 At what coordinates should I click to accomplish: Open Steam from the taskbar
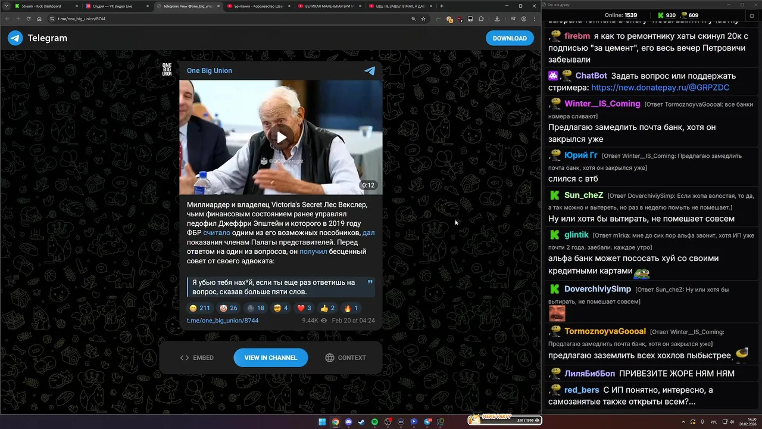(361, 422)
